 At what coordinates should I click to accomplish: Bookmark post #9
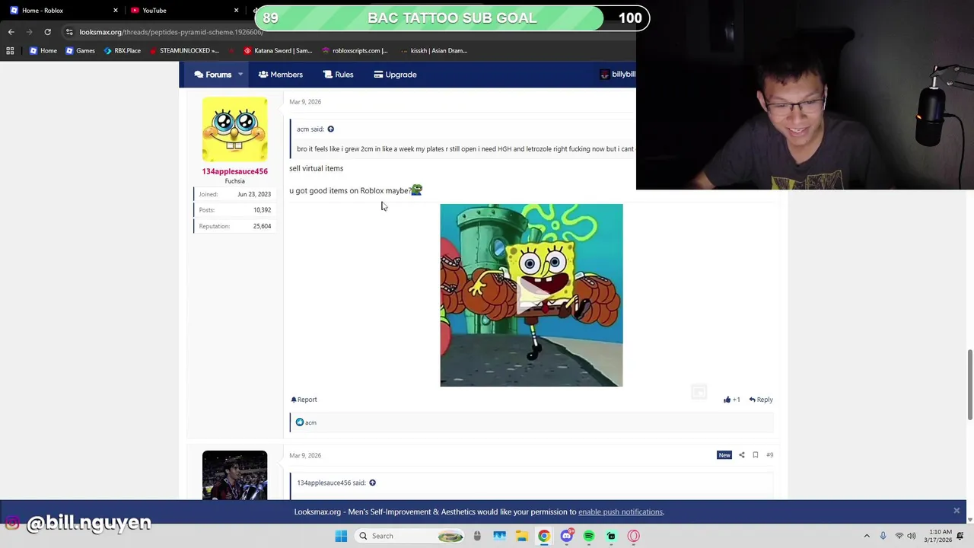coord(755,455)
